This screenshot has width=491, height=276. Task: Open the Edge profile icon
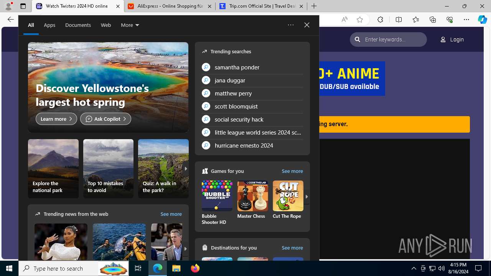(x=8, y=6)
